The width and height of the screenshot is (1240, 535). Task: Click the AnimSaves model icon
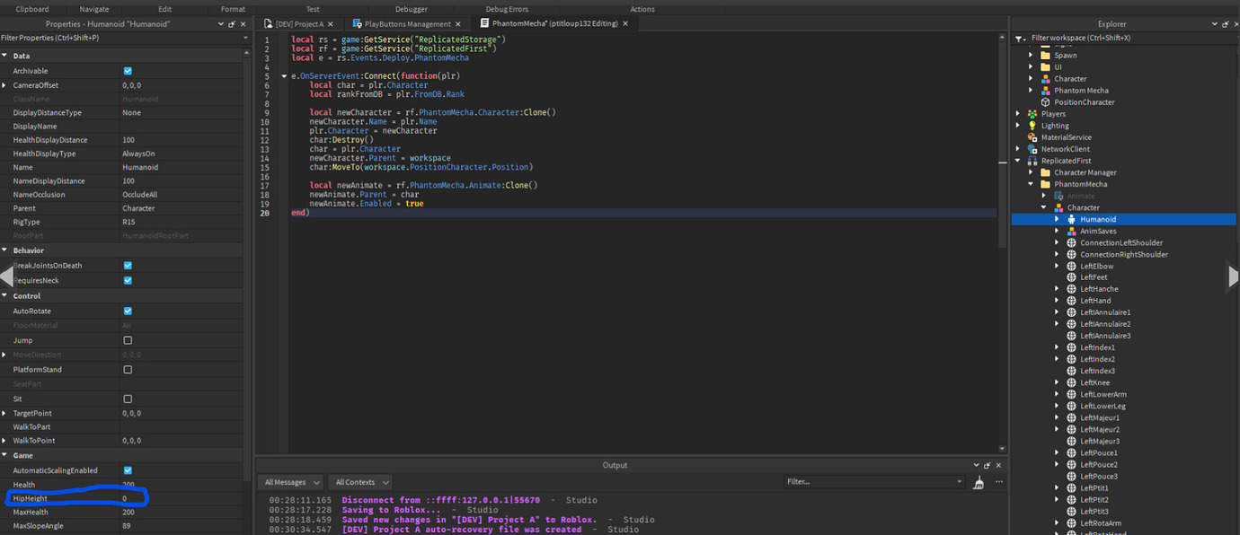[1071, 231]
